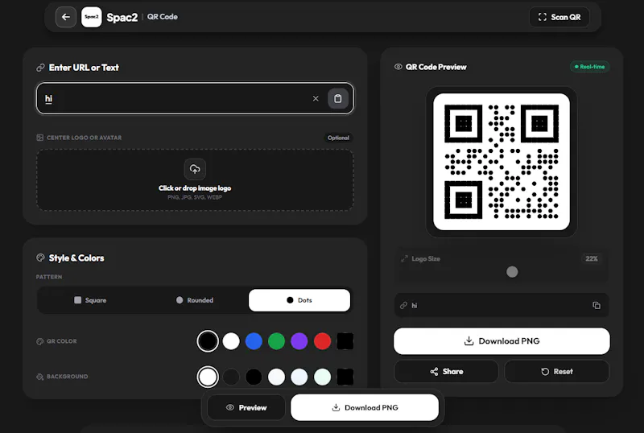Choose white QR color swatch
Viewport: 644px width, 433px height.
click(231, 341)
